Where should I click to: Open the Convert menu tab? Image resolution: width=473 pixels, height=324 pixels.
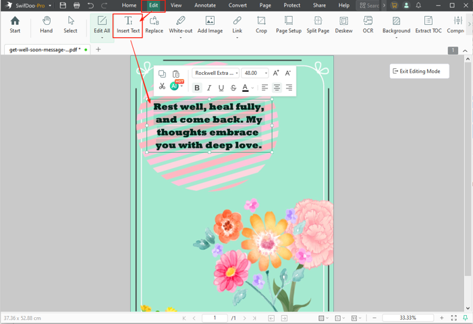tap(238, 5)
